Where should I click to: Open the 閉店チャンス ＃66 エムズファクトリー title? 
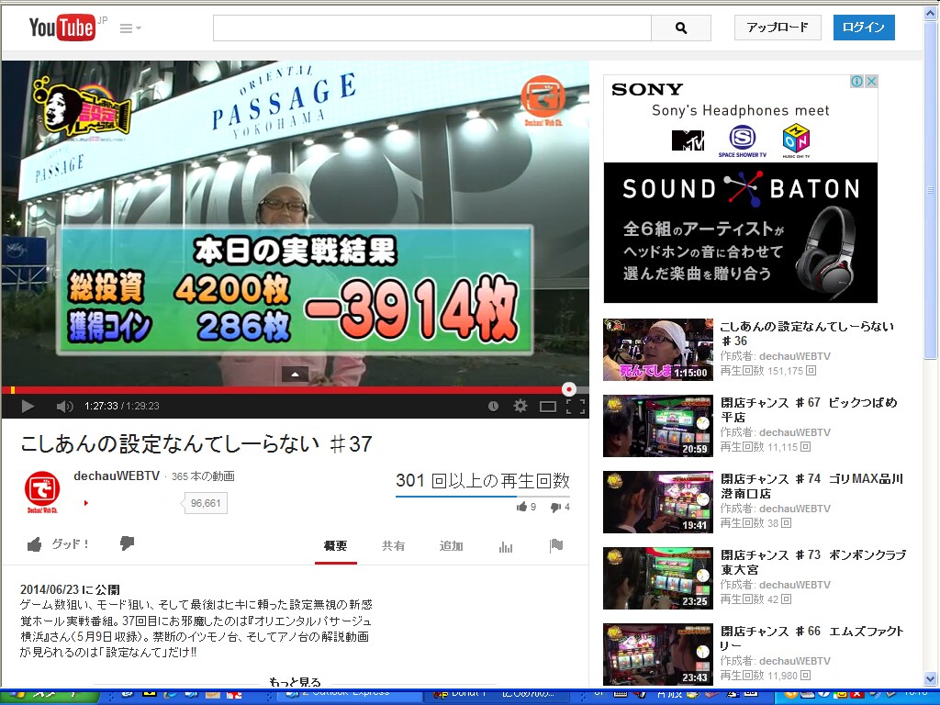click(811, 638)
